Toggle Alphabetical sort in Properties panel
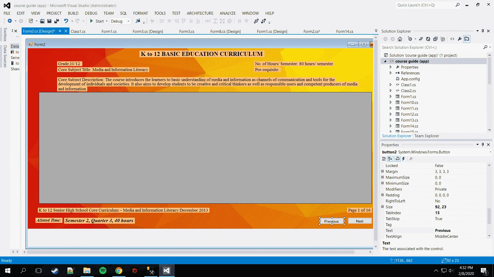This screenshot has width=494, height=277. [x=390, y=159]
